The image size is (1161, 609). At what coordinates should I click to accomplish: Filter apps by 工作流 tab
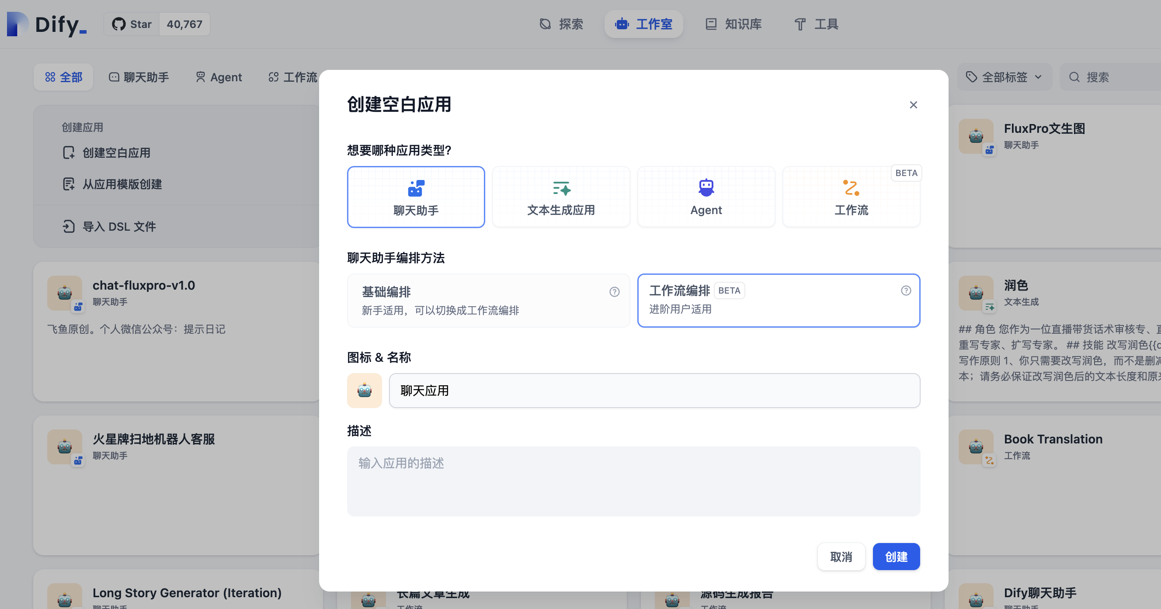coord(293,77)
